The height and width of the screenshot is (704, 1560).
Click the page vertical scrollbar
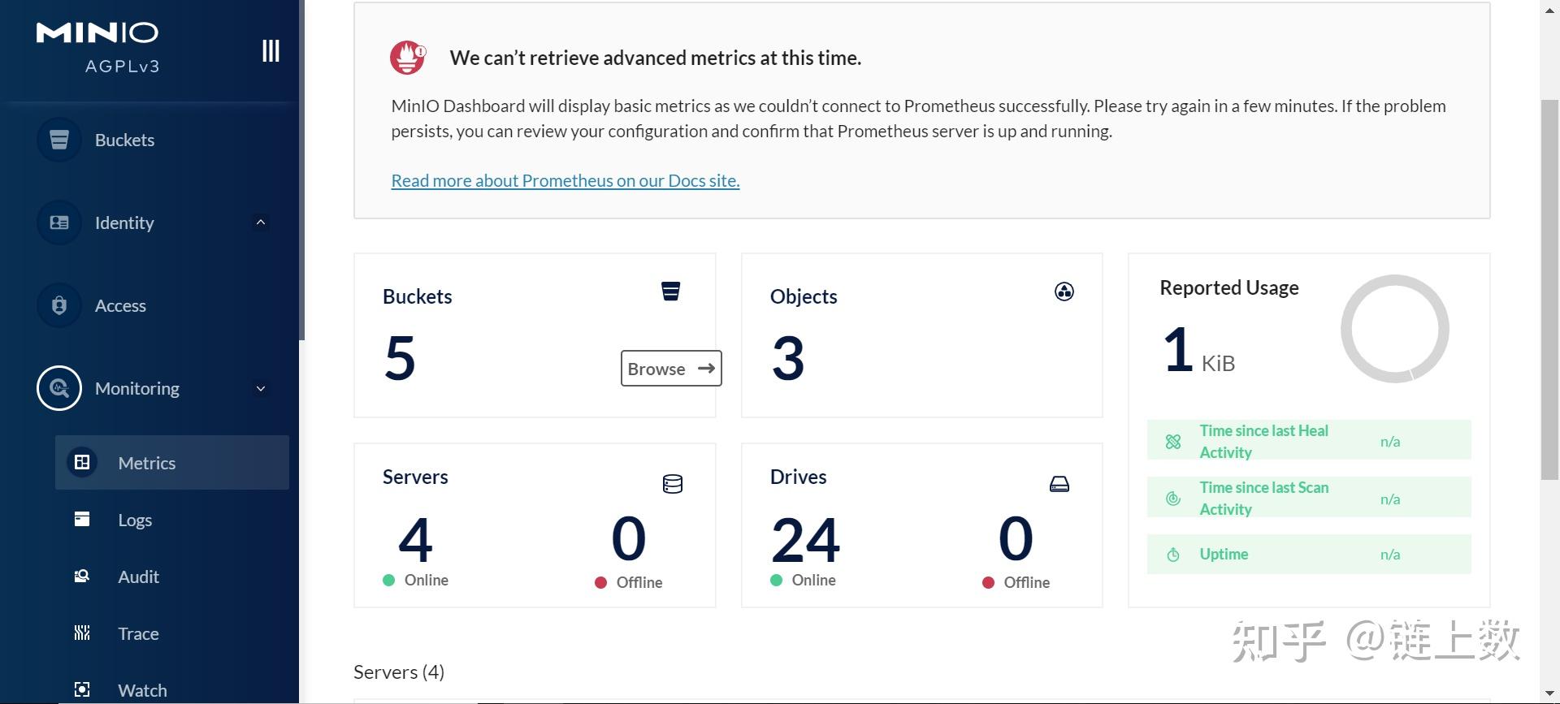pos(1549,284)
